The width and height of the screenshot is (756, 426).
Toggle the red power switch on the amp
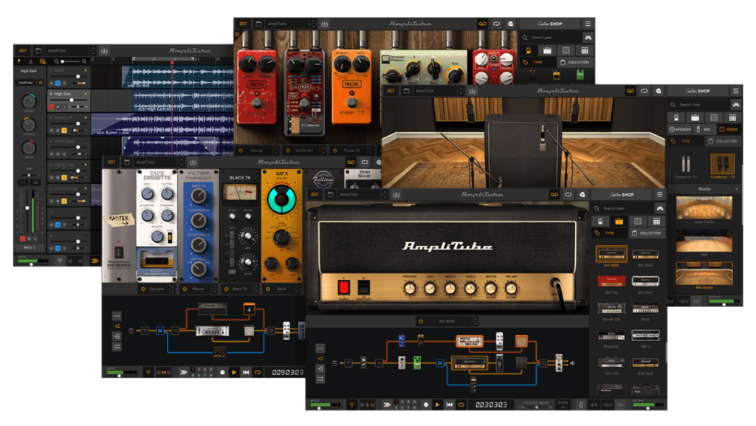pyautogui.click(x=343, y=286)
